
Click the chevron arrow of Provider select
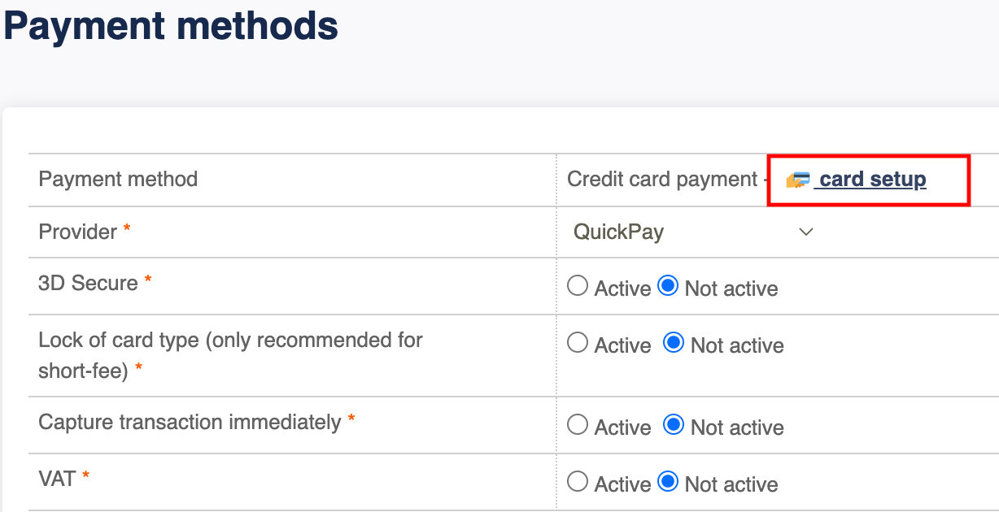click(x=806, y=232)
